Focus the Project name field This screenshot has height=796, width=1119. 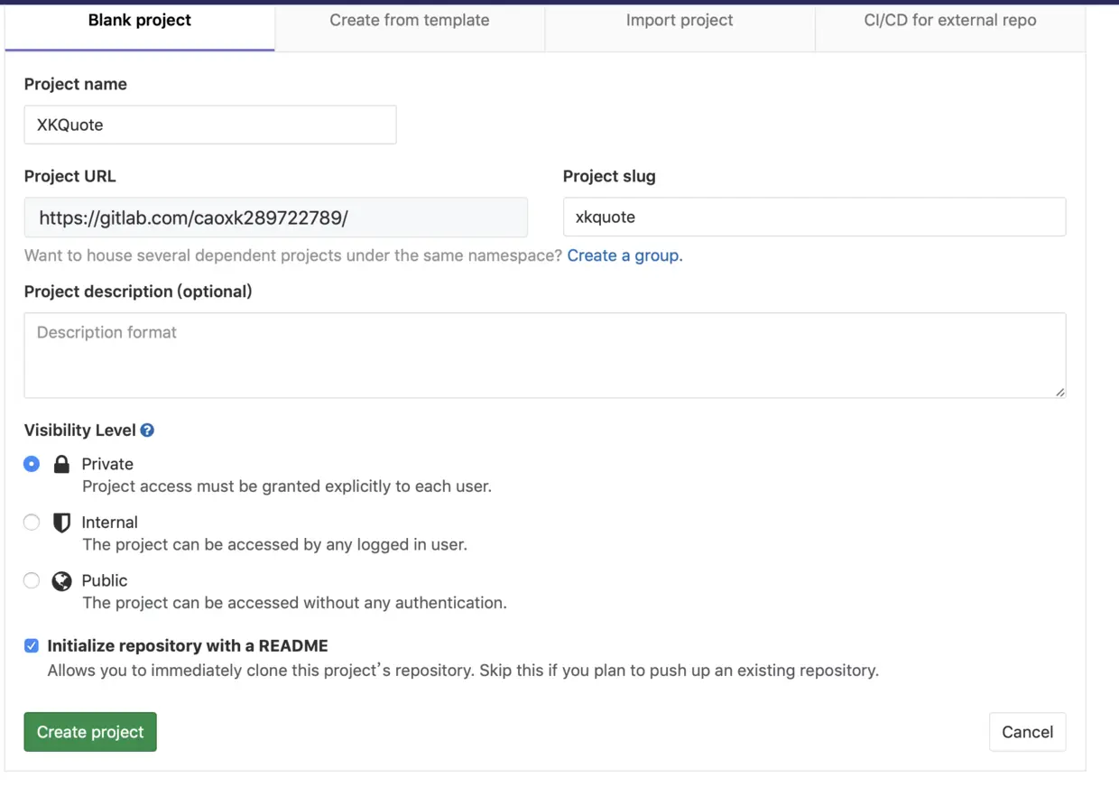coord(209,125)
